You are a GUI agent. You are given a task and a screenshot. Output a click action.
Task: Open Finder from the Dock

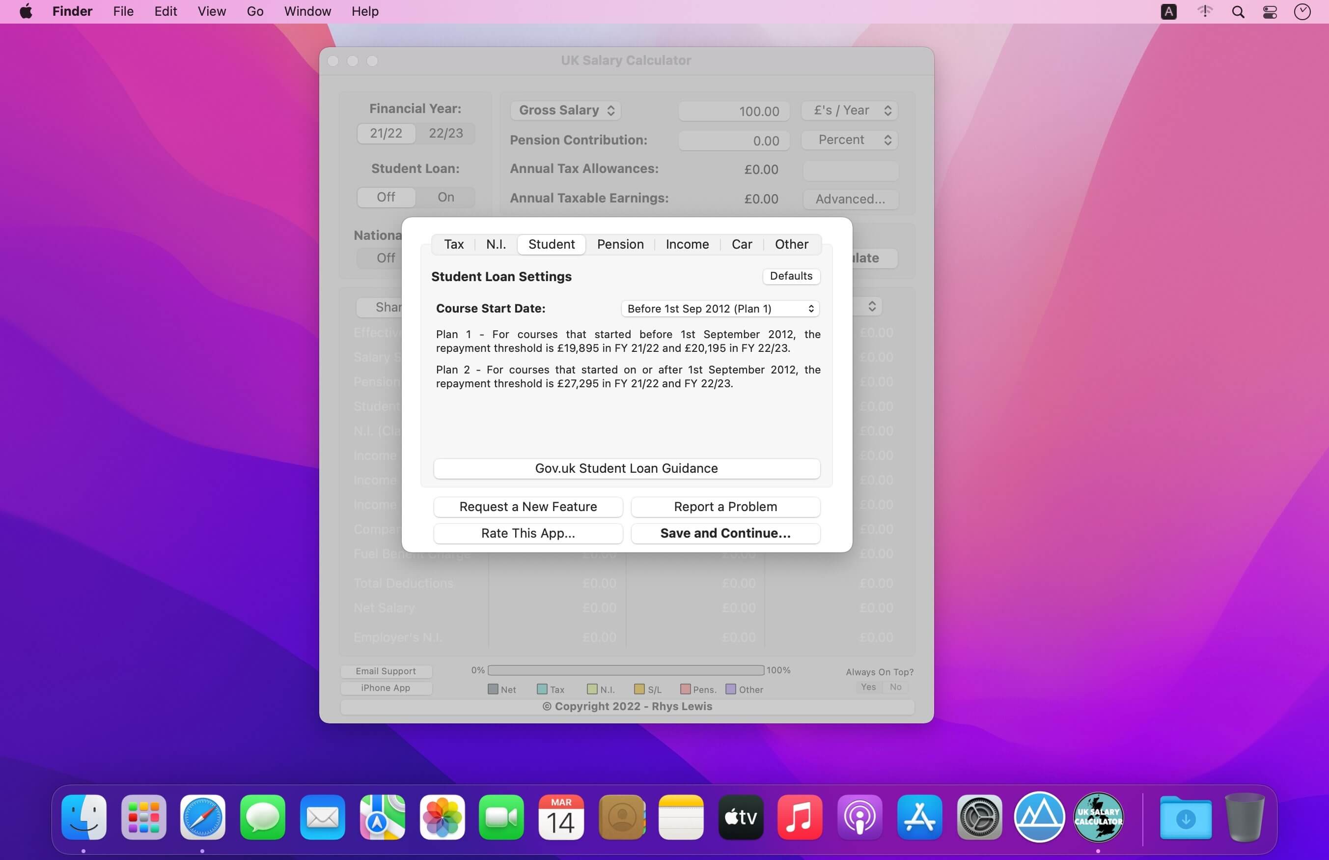click(83, 817)
